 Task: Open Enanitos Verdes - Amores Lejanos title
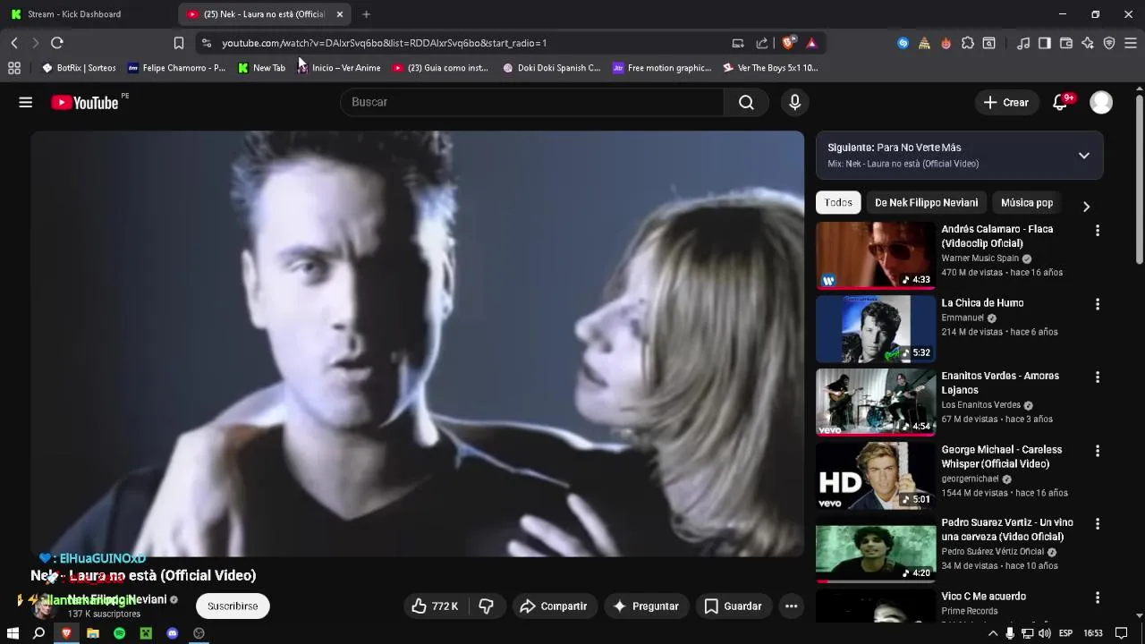tap(1000, 383)
